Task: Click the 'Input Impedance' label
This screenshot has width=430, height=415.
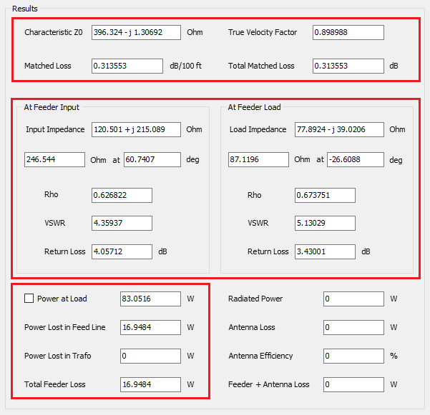Action: 55,129
